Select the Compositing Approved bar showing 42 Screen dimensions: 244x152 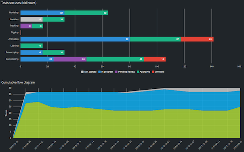pyautogui.click(x=115, y=59)
